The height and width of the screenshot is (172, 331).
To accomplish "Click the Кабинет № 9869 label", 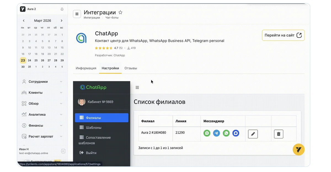I will pyautogui.click(x=100, y=102).
